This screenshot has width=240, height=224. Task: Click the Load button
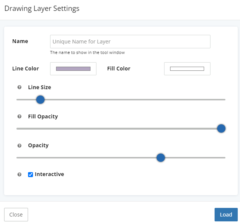click(226, 215)
